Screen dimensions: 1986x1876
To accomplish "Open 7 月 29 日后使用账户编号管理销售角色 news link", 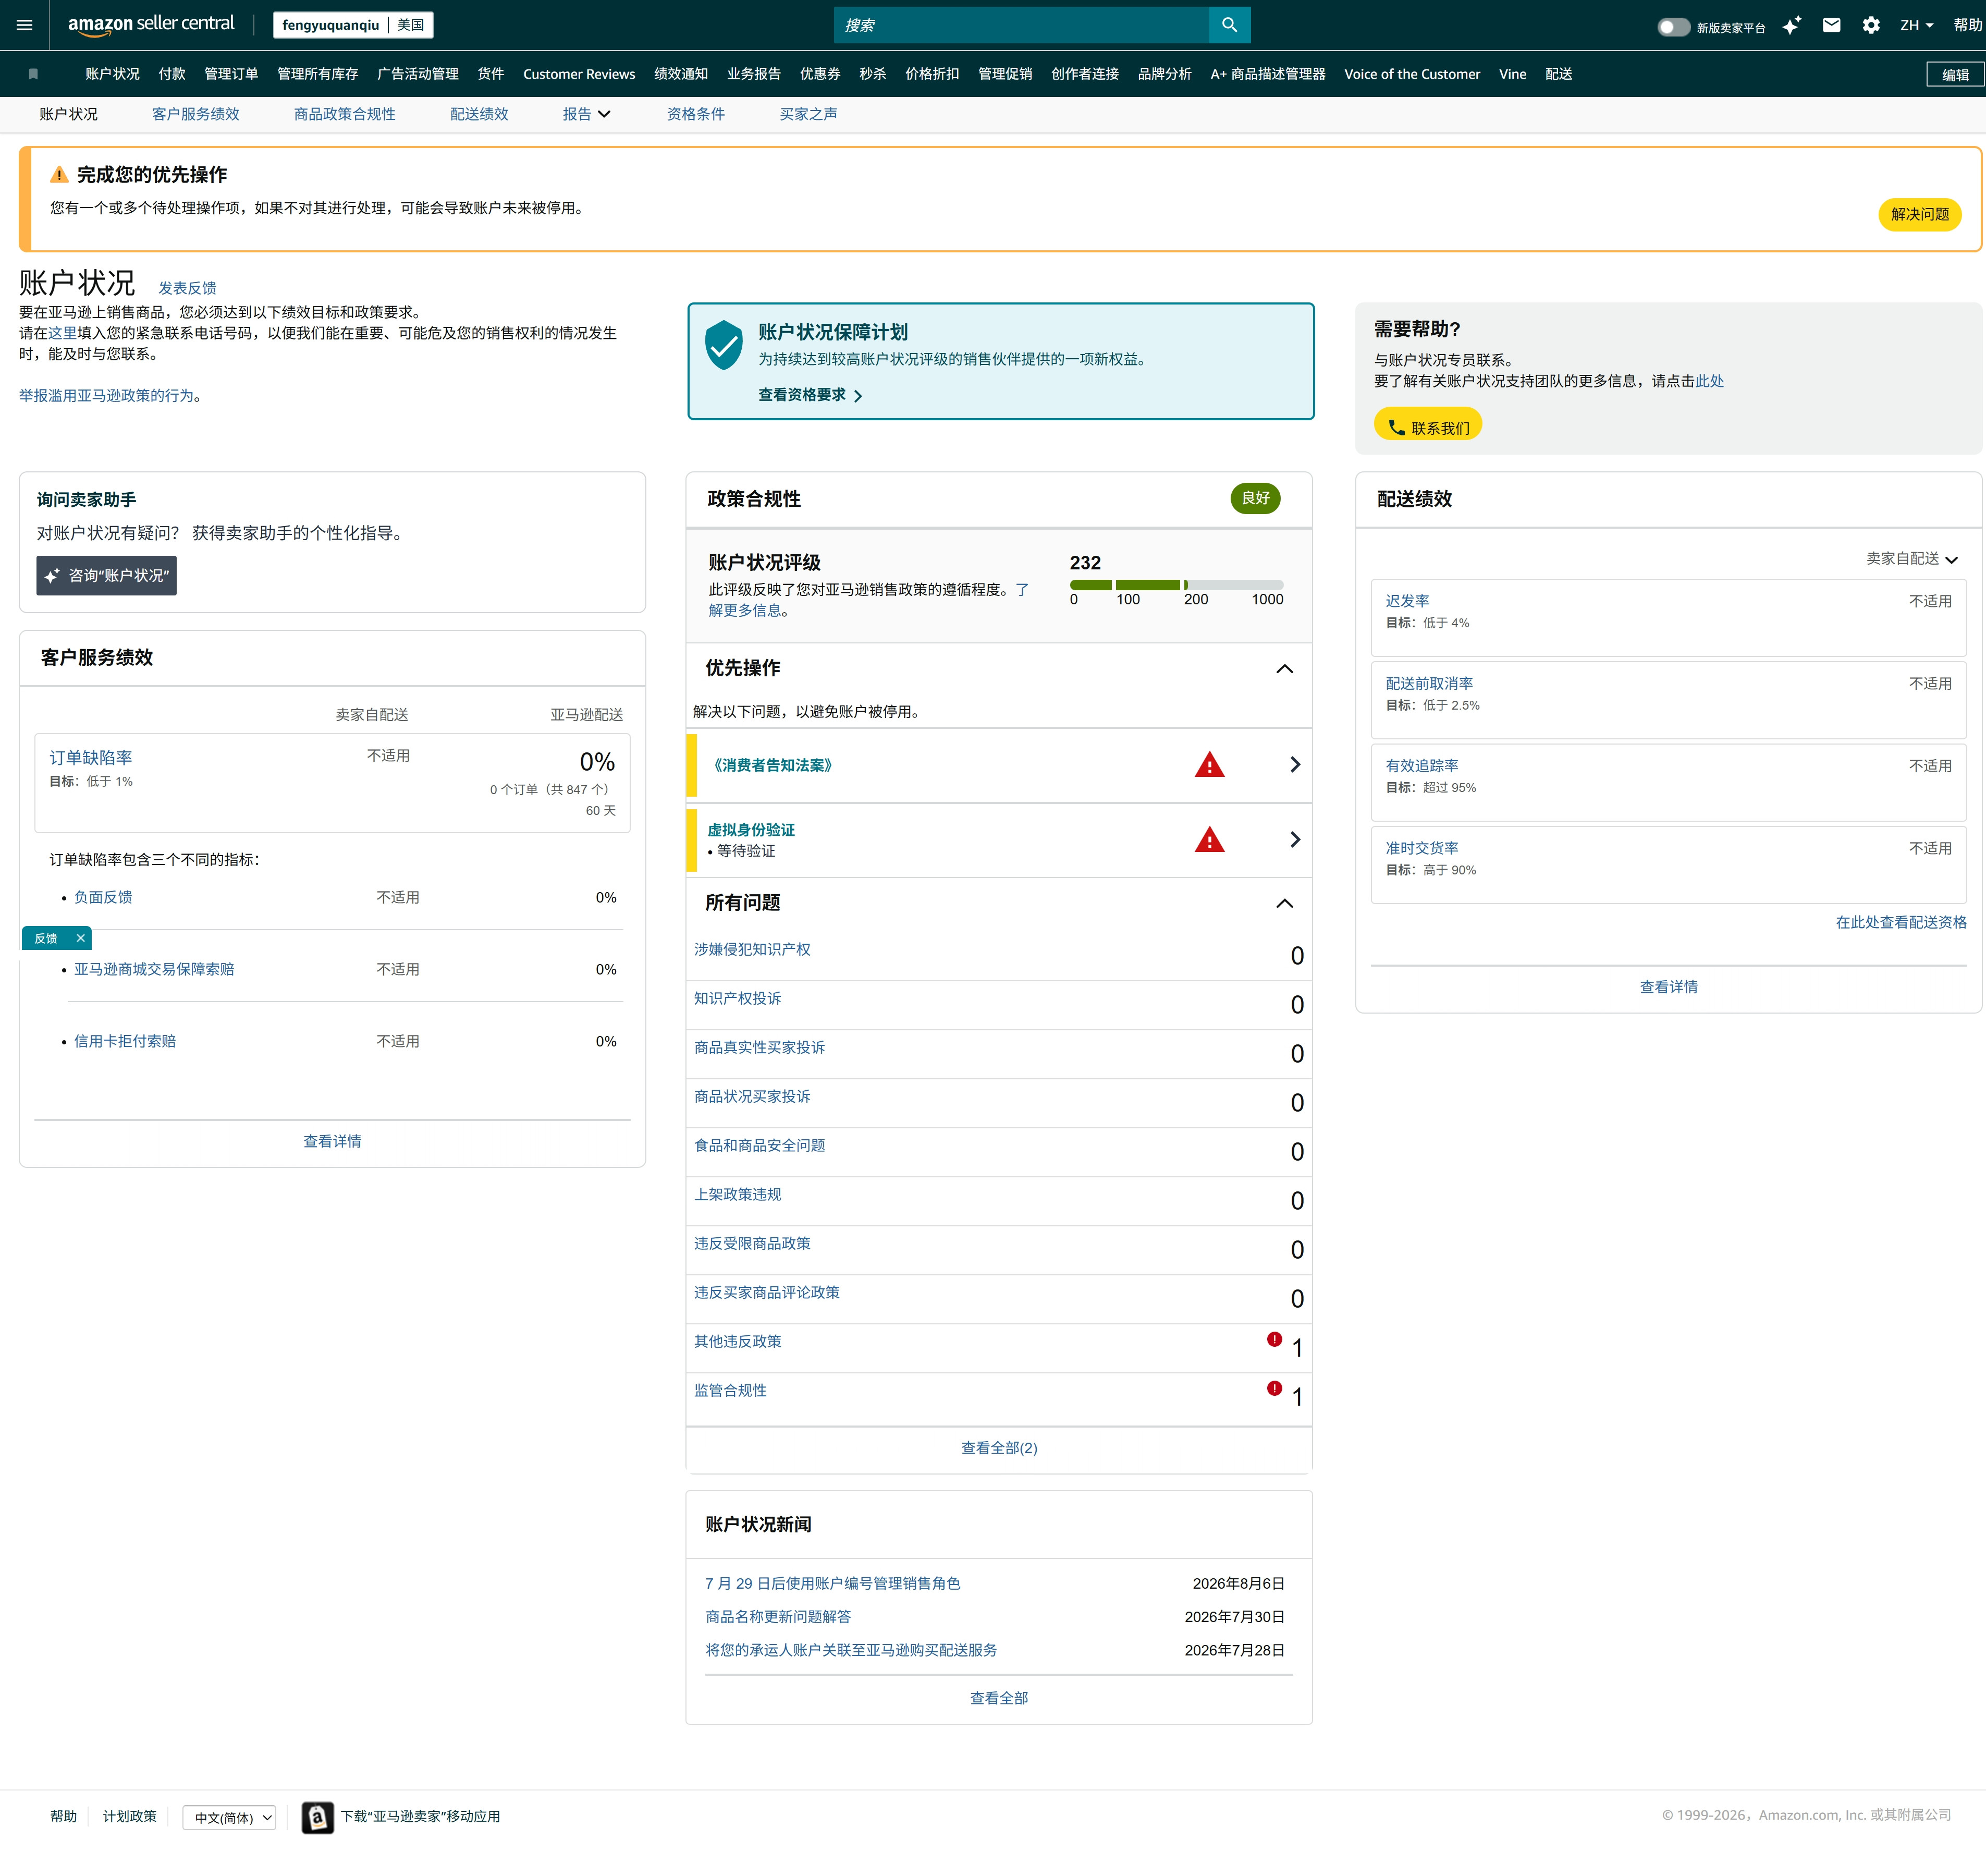I will click(x=832, y=1584).
